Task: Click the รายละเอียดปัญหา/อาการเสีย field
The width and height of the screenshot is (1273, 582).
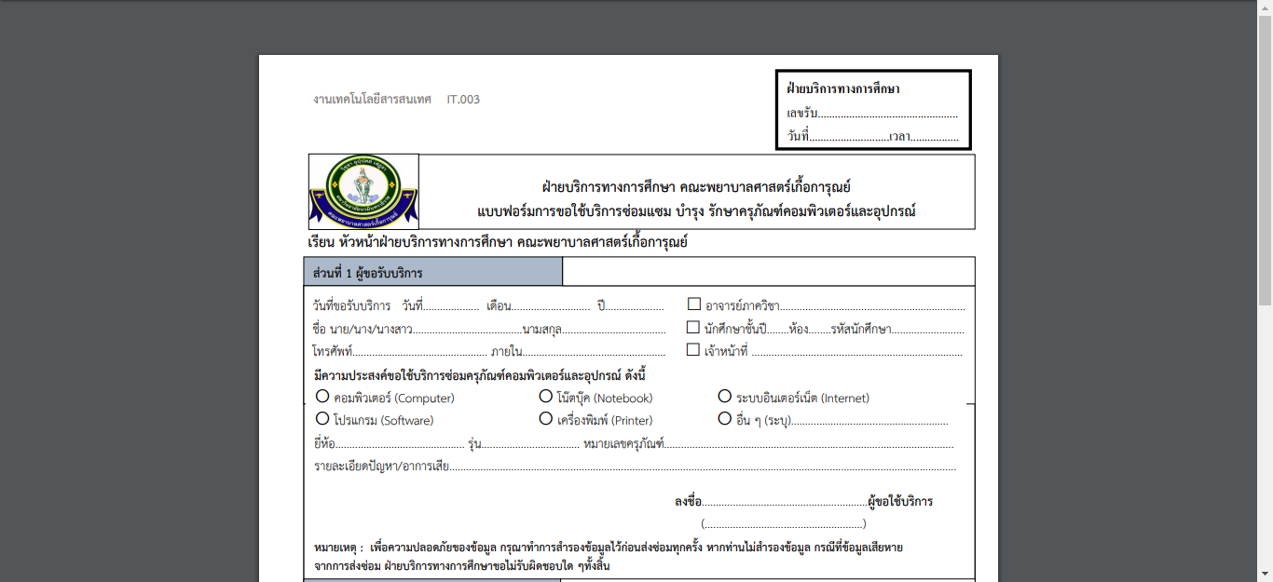Action: point(703,467)
